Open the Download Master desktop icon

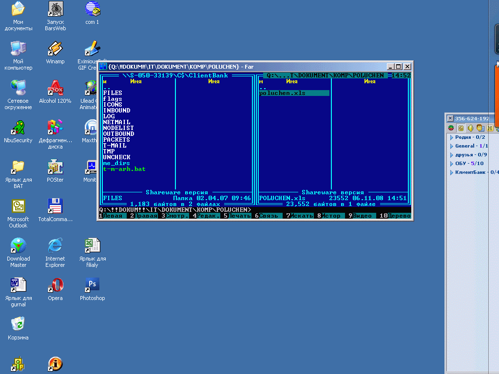(x=18, y=246)
